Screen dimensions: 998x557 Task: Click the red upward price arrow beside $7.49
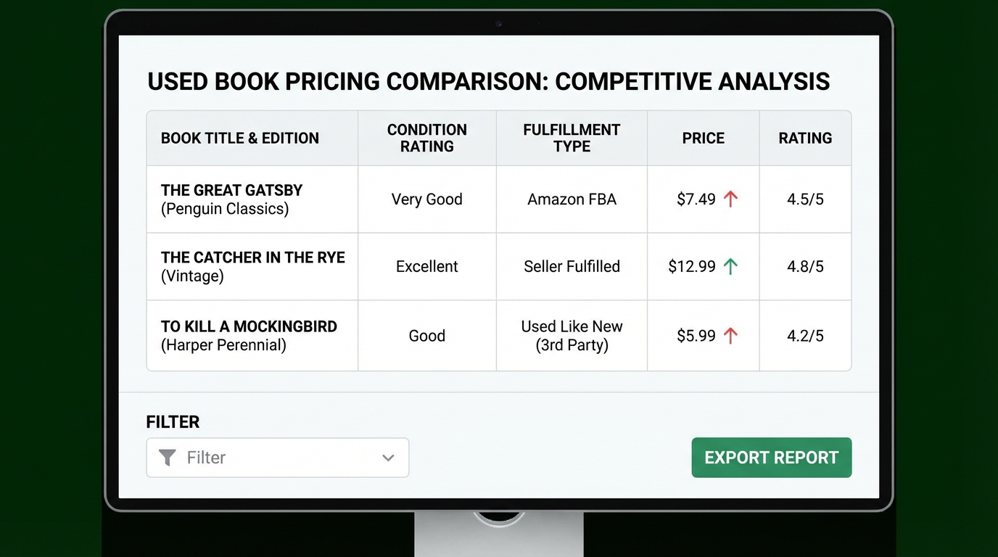pyautogui.click(x=729, y=199)
